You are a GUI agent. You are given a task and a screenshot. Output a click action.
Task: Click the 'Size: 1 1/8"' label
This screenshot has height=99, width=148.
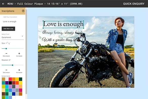(6, 43)
